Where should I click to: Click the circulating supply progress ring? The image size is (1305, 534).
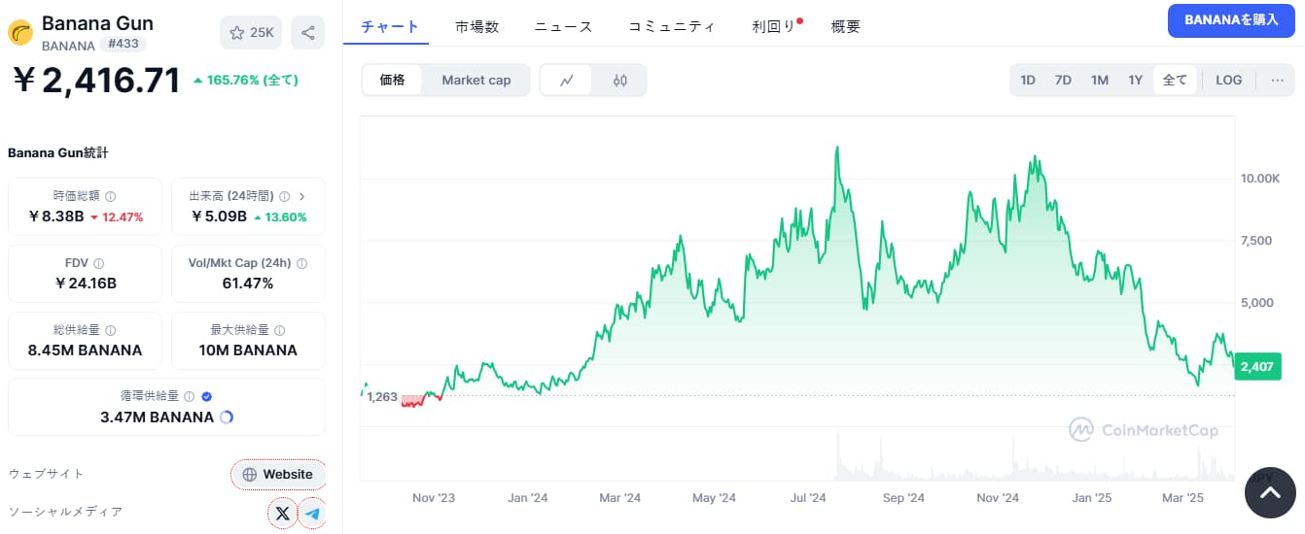click(x=227, y=417)
